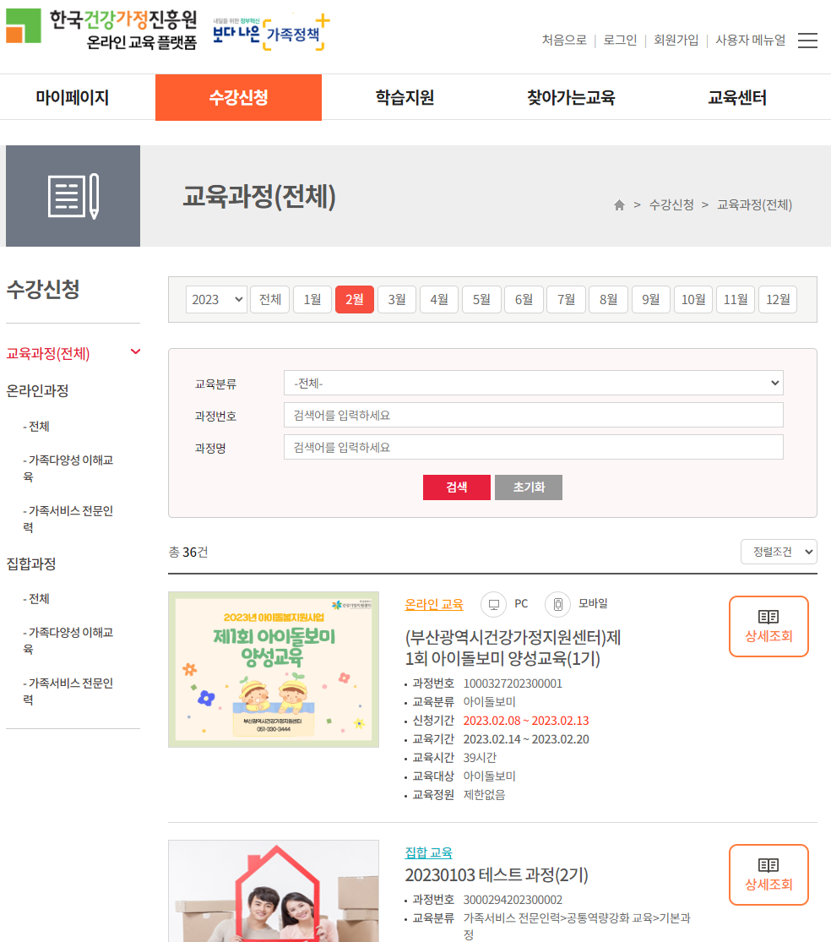Viewport: 831px width, 942px height.
Task: Click the 가족정책 banner image
Action: 271,34
